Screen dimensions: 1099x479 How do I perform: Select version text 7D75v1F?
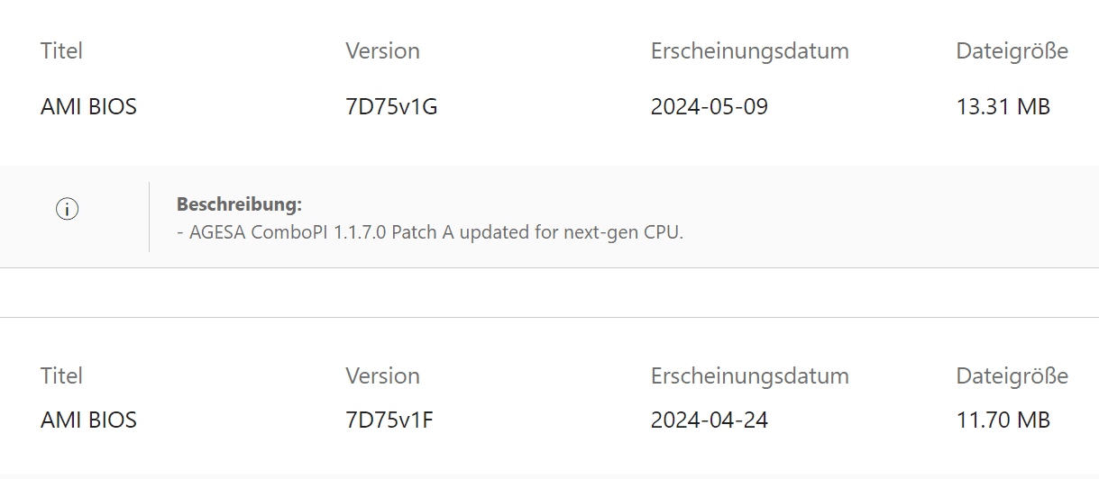click(x=389, y=420)
